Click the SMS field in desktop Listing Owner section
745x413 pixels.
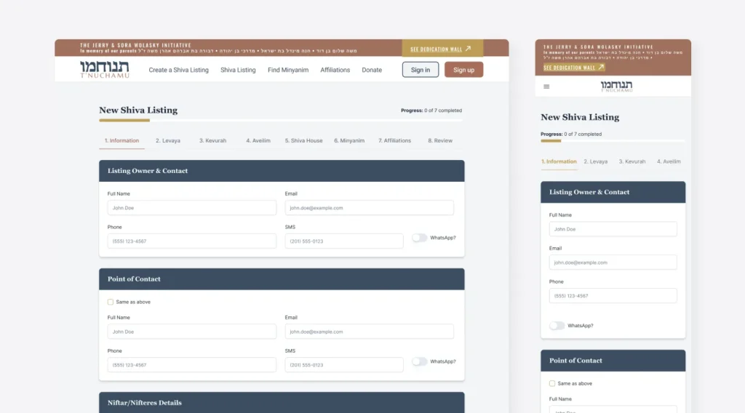tap(343, 241)
